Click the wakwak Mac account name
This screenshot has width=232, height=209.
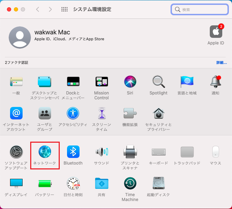coord(52,32)
